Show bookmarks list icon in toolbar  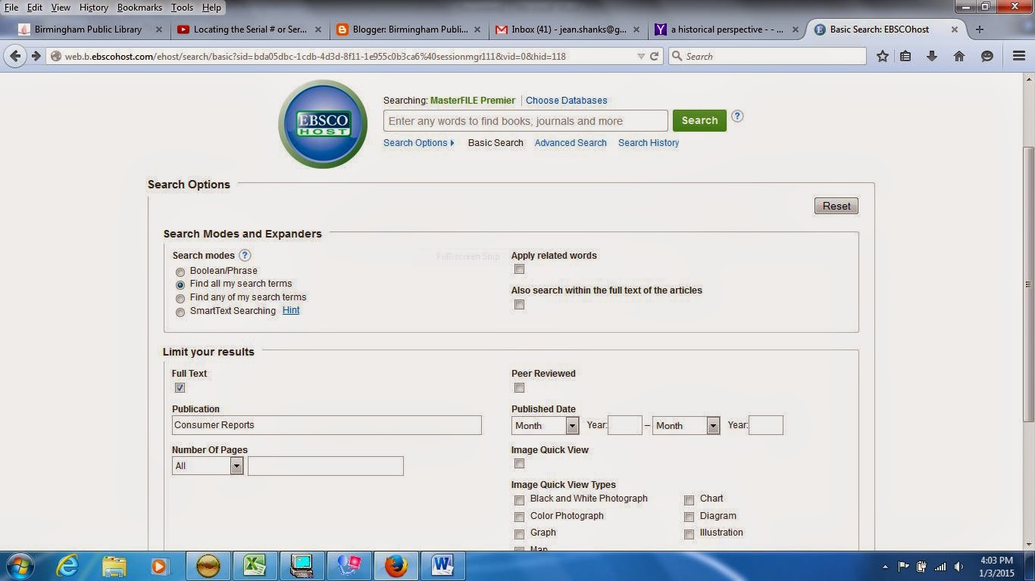coord(905,56)
